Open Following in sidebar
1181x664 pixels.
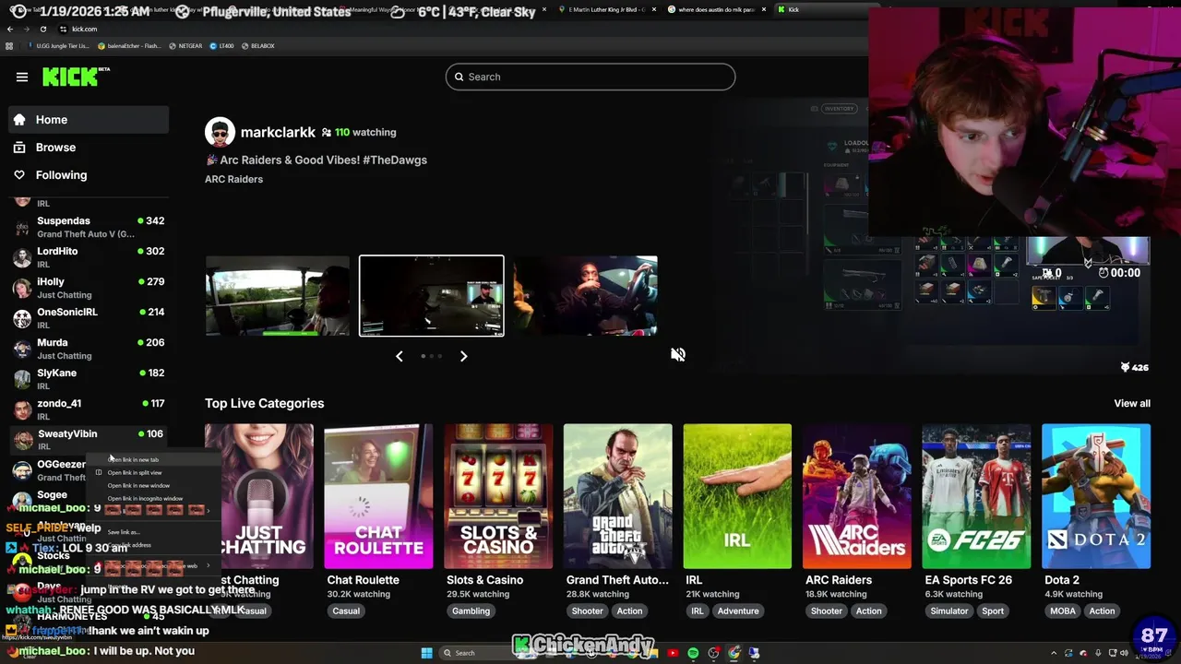pos(89,175)
